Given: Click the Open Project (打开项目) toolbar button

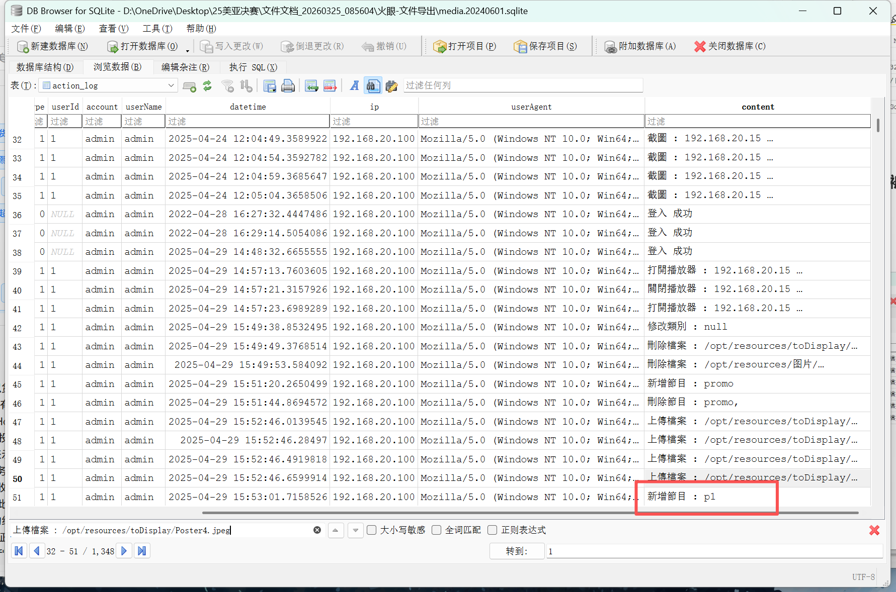Looking at the screenshot, I should (465, 46).
